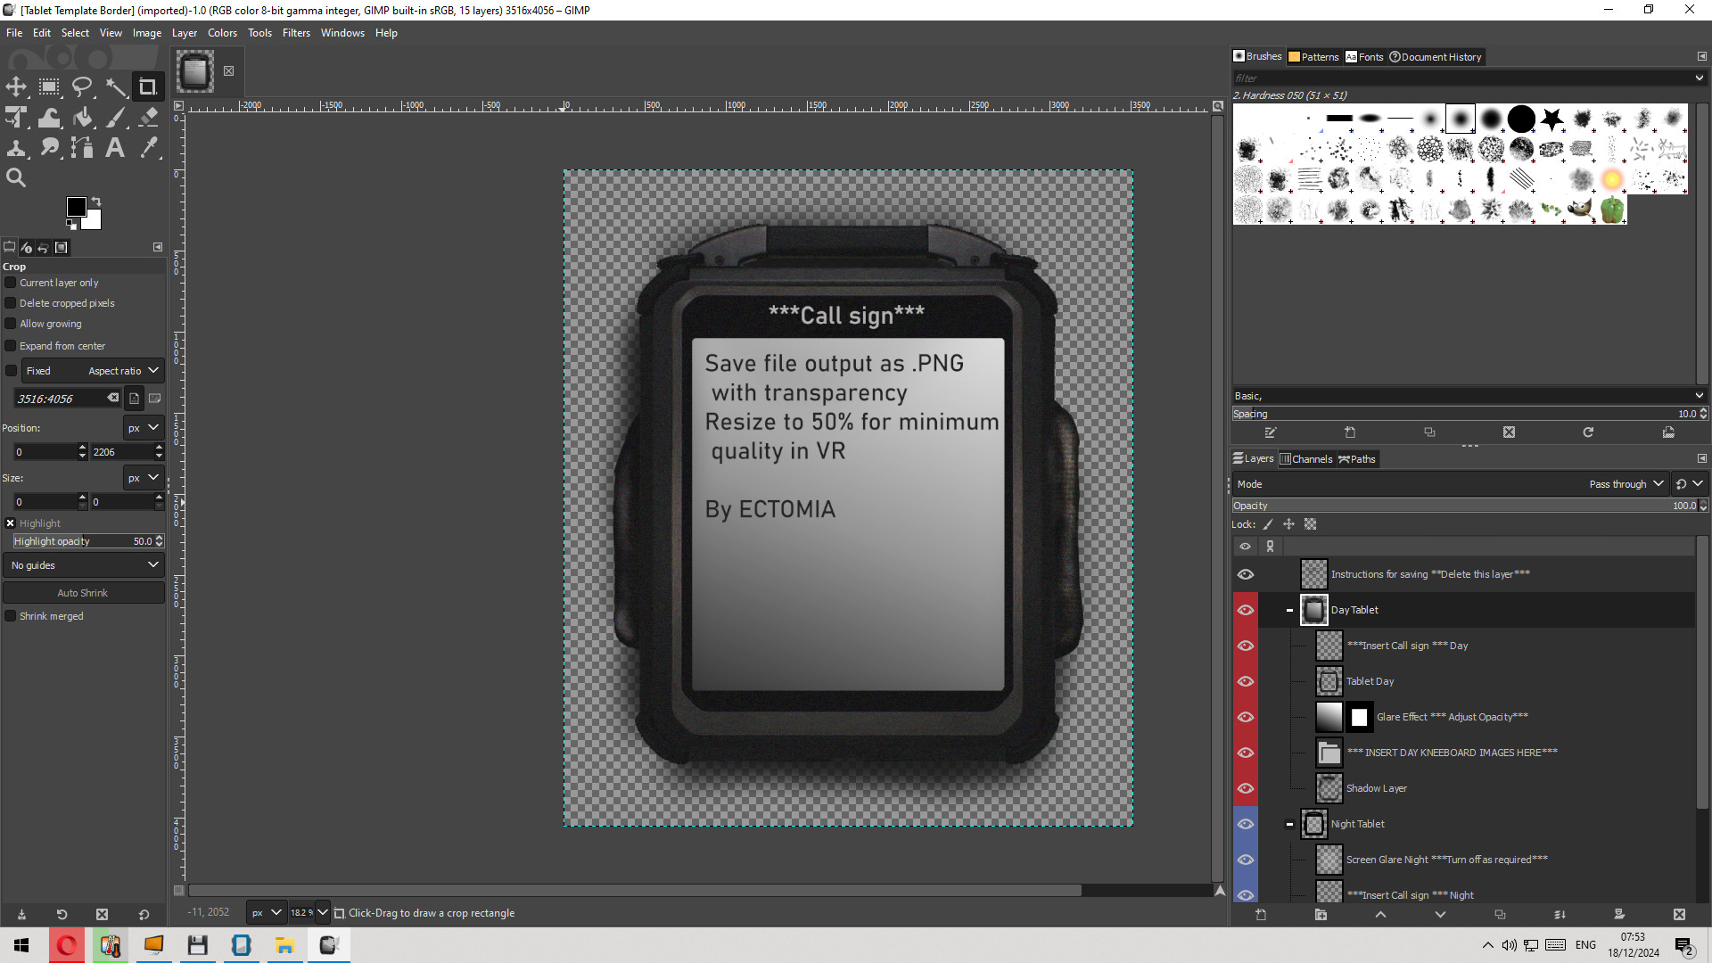Switch to the Channels tab
The image size is (1712, 963).
coord(1306,459)
